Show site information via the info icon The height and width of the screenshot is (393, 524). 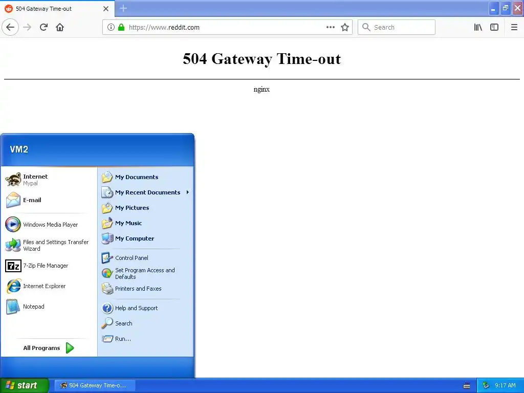pos(111,27)
